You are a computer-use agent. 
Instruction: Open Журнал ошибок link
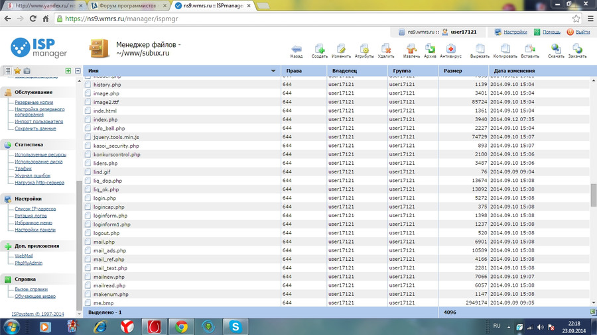point(33,176)
